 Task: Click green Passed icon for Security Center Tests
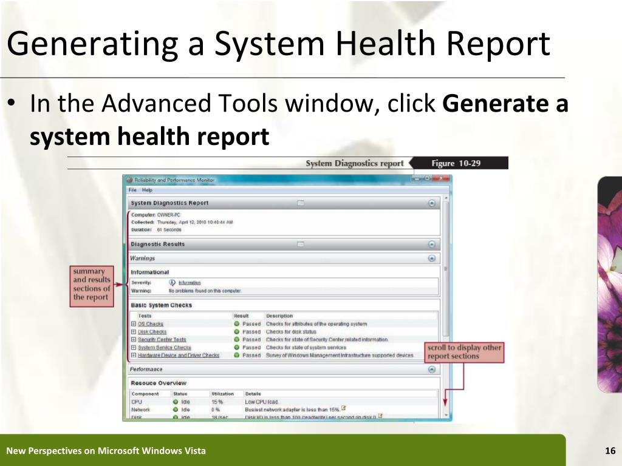237,340
